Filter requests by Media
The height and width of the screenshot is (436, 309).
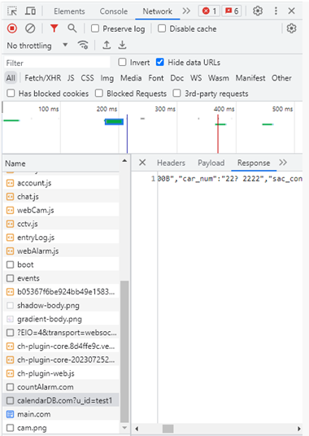click(x=131, y=78)
